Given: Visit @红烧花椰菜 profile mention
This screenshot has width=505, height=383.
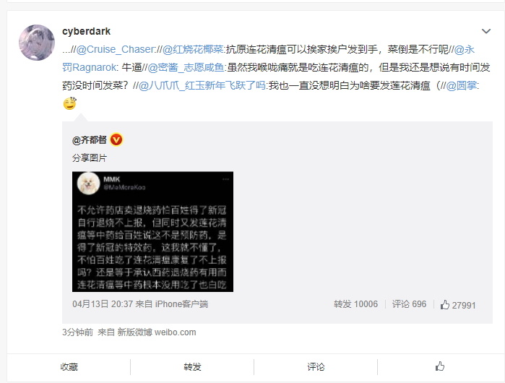Looking at the screenshot, I should pyautogui.click(x=193, y=49).
